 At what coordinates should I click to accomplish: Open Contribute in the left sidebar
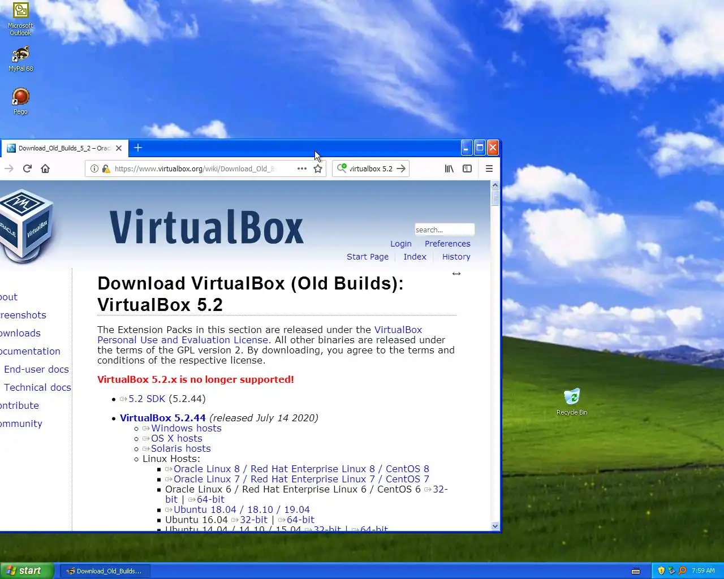click(x=19, y=405)
